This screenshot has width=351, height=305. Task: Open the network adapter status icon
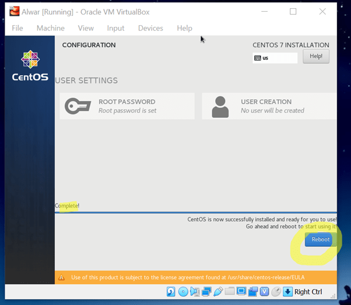click(x=206, y=292)
